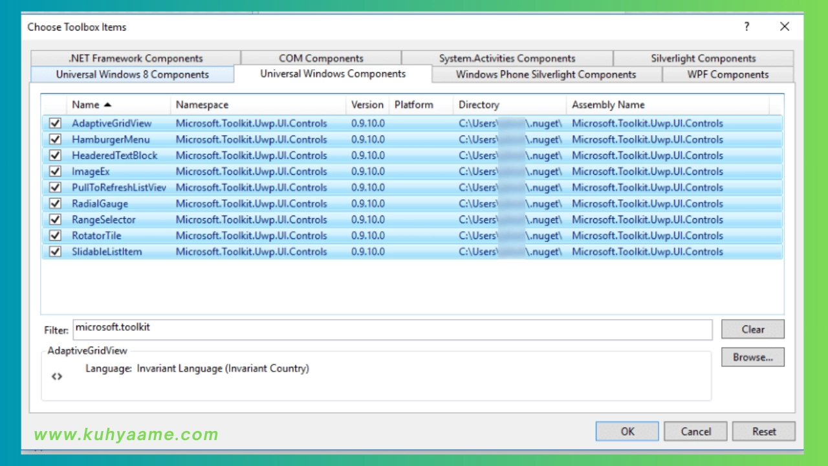Select the RotatorTile name text
The height and width of the screenshot is (466, 828).
pos(96,236)
